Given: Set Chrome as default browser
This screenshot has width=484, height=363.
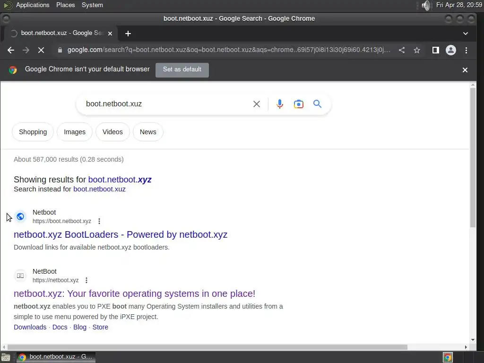Looking at the screenshot, I should (x=182, y=70).
